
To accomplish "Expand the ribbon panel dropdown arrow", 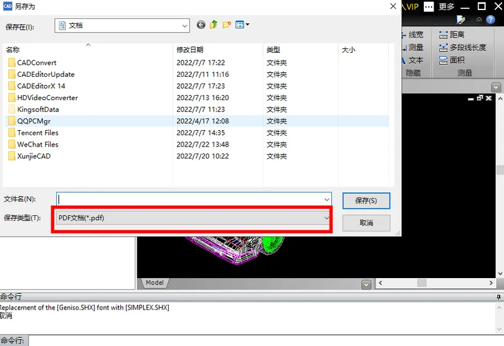I will pos(496,87).
